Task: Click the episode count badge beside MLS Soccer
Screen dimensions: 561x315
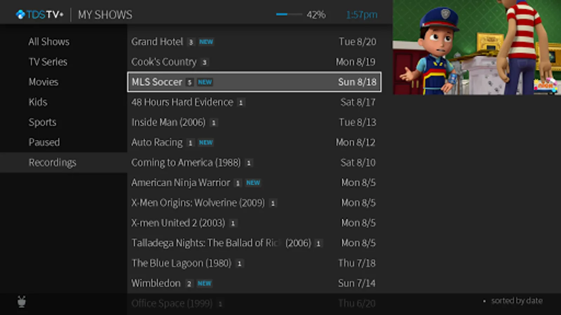Action: coord(189,83)
